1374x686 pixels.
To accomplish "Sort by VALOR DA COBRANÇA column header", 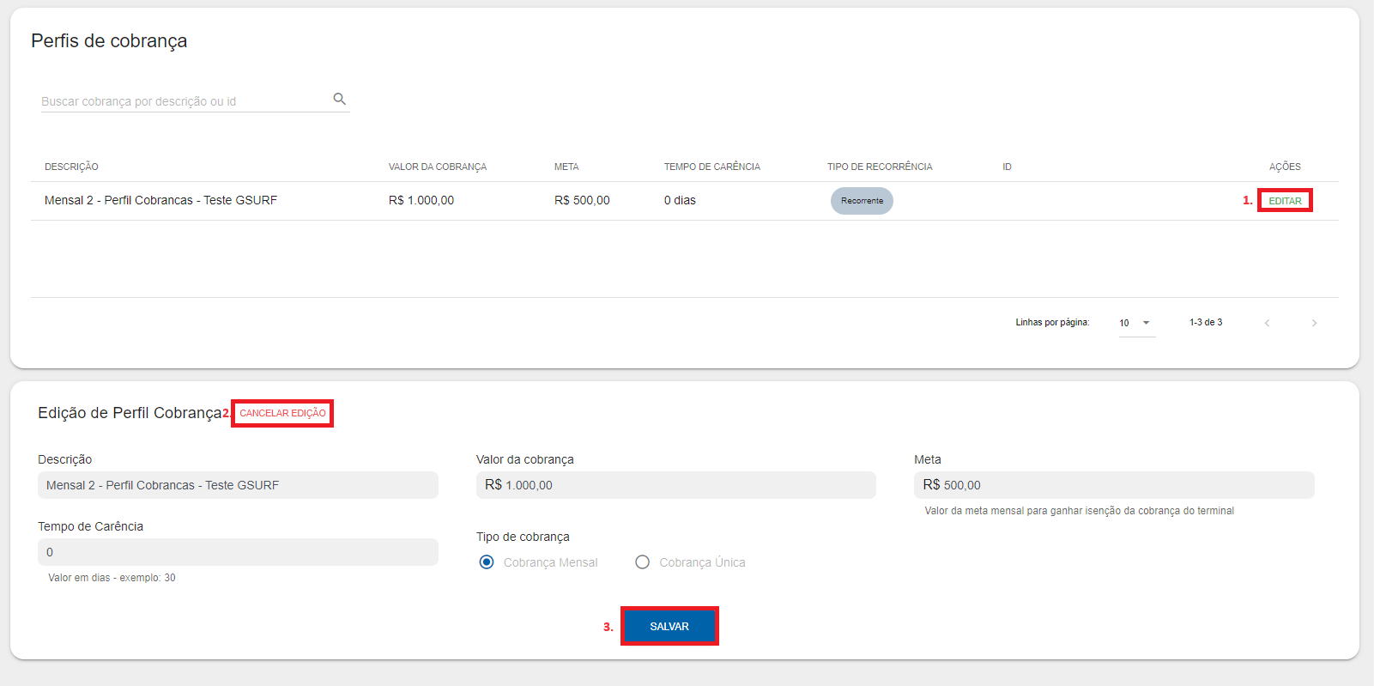I will 437,167.
